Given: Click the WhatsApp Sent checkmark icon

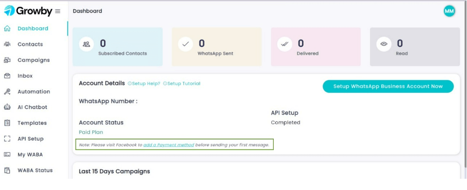Looking at the screenshot, I should coord(185,44).
